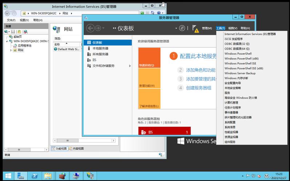Open 帮助(H) menu in IIS Manager
290x181 pixels.
pyautogui.click(x=38, y=20)
